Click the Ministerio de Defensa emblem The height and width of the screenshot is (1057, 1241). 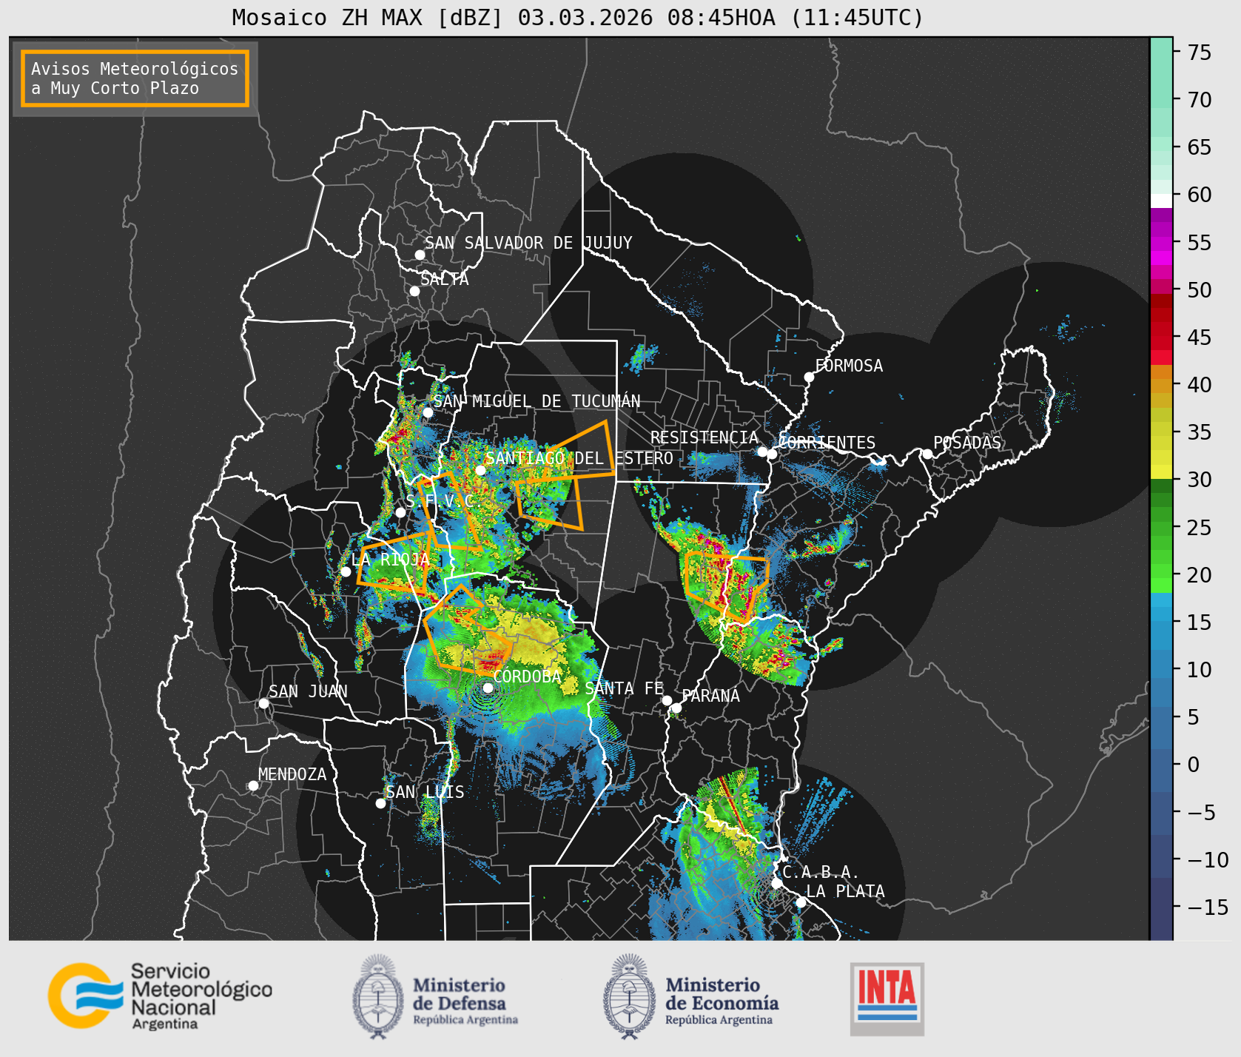coord(378,996)
